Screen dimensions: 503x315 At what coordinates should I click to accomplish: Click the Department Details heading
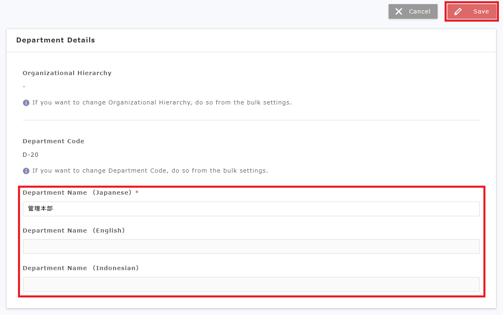pos(56,40)
